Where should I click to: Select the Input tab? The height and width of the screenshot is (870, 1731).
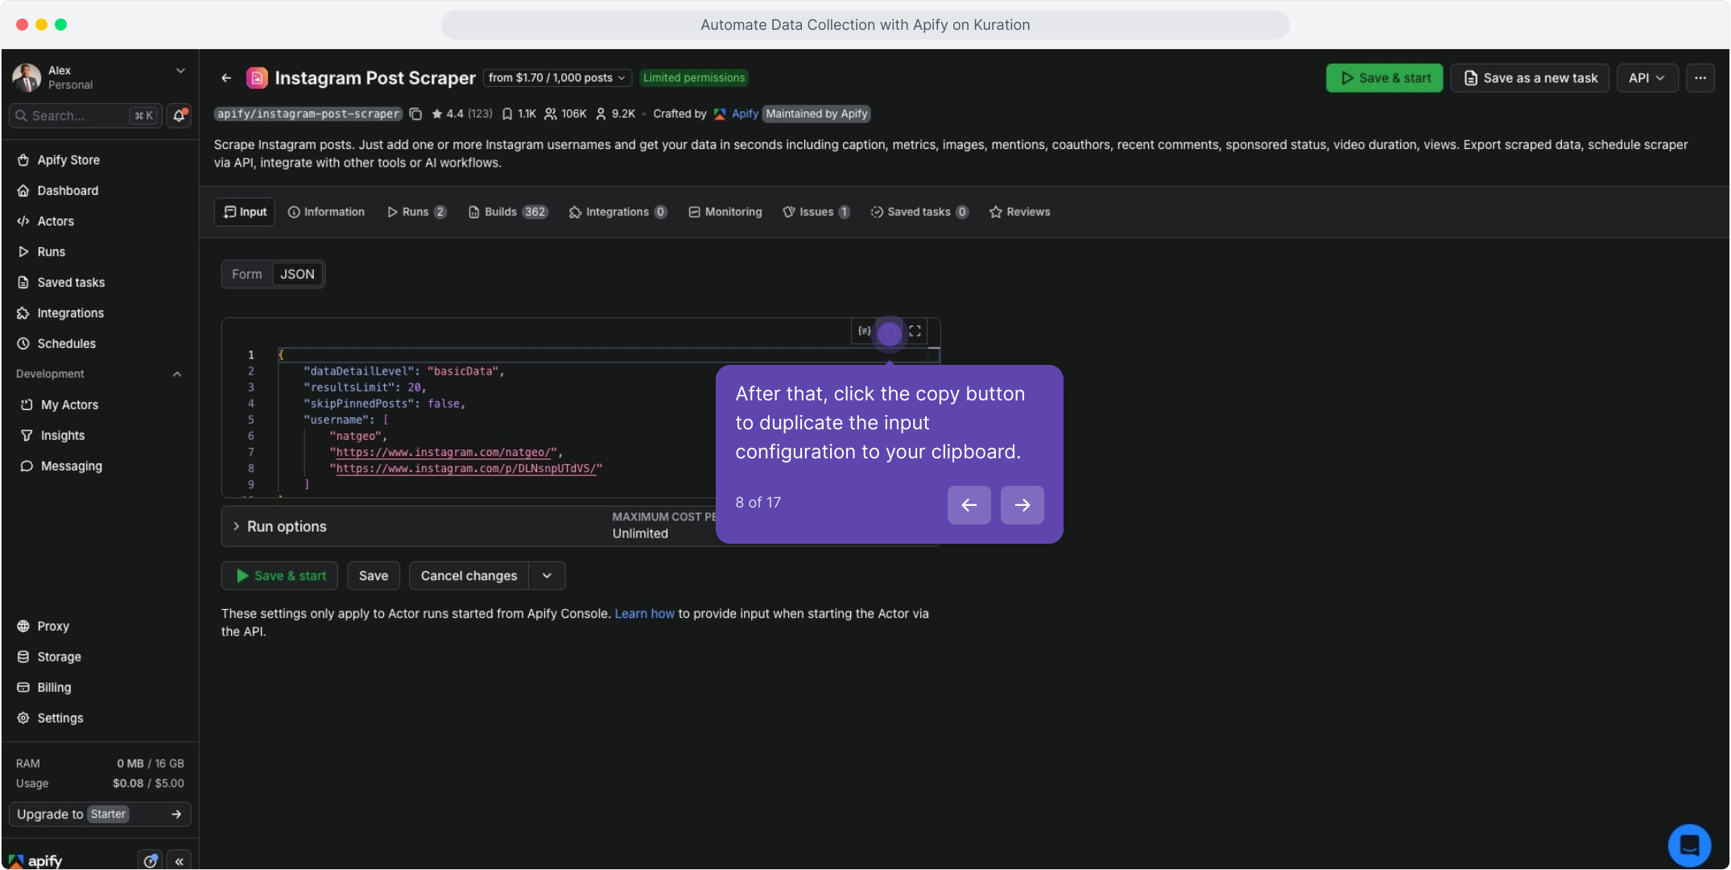pos(245,212)
